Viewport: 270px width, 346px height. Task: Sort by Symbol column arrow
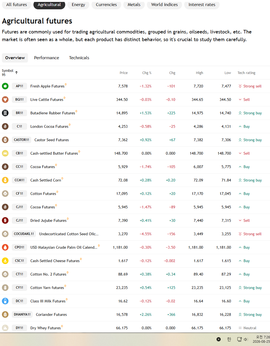click(16, 73)
